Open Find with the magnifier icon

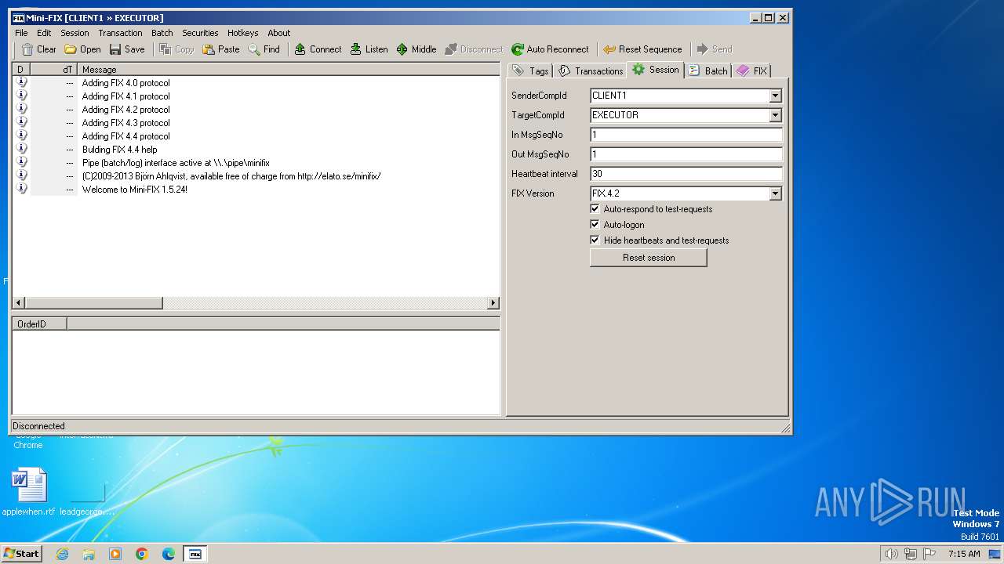254,49
